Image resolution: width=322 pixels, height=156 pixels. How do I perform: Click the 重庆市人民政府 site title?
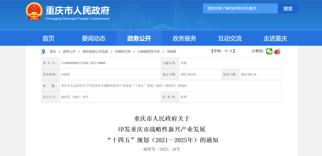click(x=78, y=10)
